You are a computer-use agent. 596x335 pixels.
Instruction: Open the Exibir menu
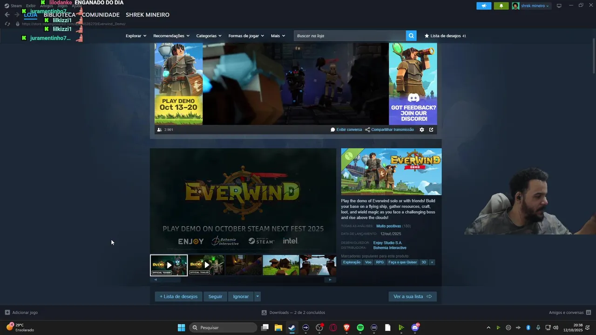(x=31, y=6)
